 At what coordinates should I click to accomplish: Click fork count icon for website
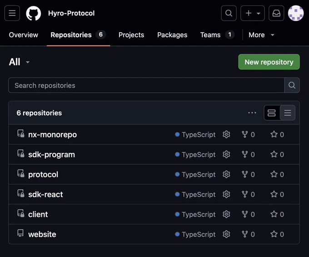coord(245,234)
